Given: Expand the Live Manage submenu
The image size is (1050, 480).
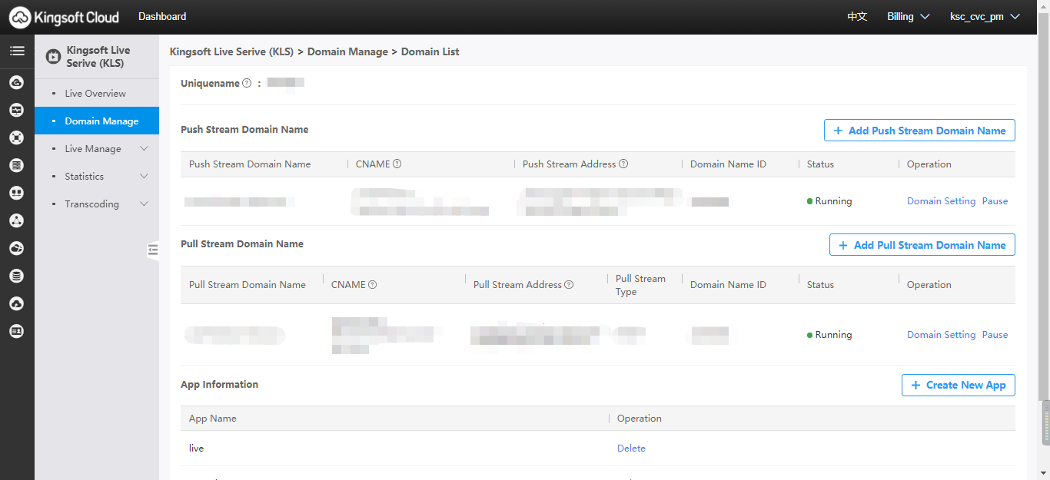Looking at the screenshot, I should pos(144,148).
